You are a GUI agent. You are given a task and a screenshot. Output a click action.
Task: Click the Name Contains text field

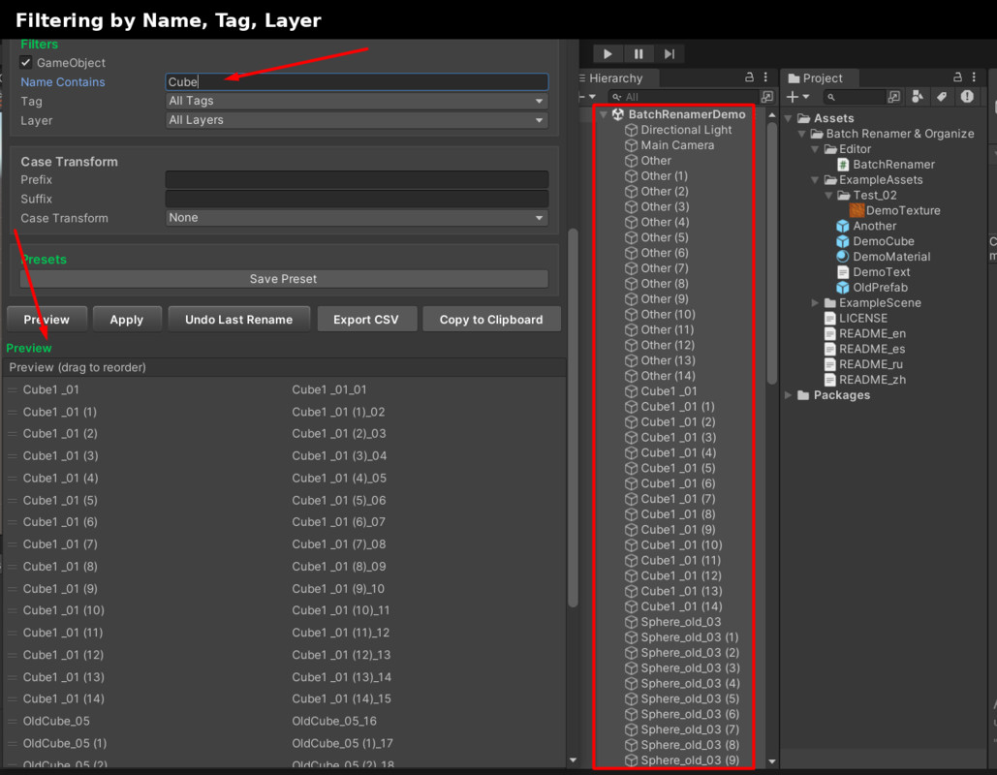tap(357, 81)
